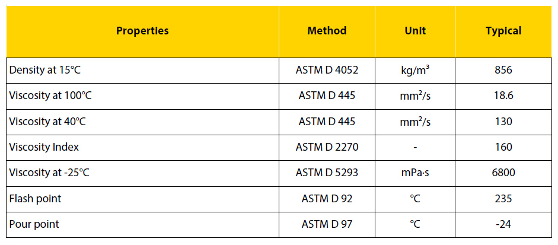Click the ASTM D 4052 method cell
Image resolution: width=558 pixels, height=245 pixels.
point(327,71)
